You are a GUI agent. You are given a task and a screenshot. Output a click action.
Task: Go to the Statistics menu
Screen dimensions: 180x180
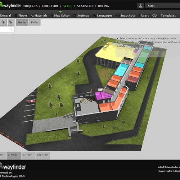(85, 6)
